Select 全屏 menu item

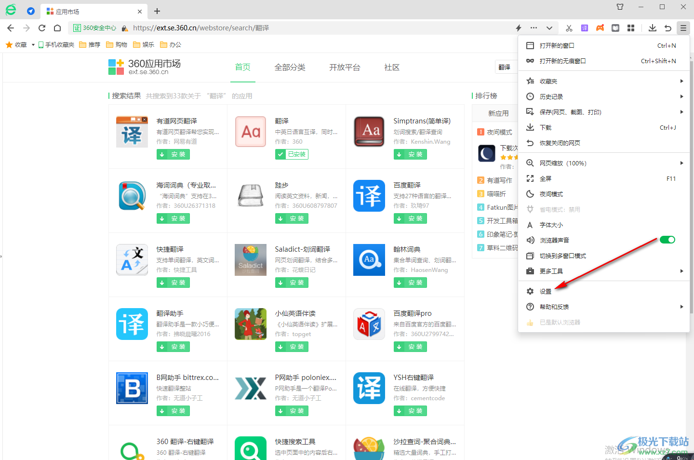604,178
